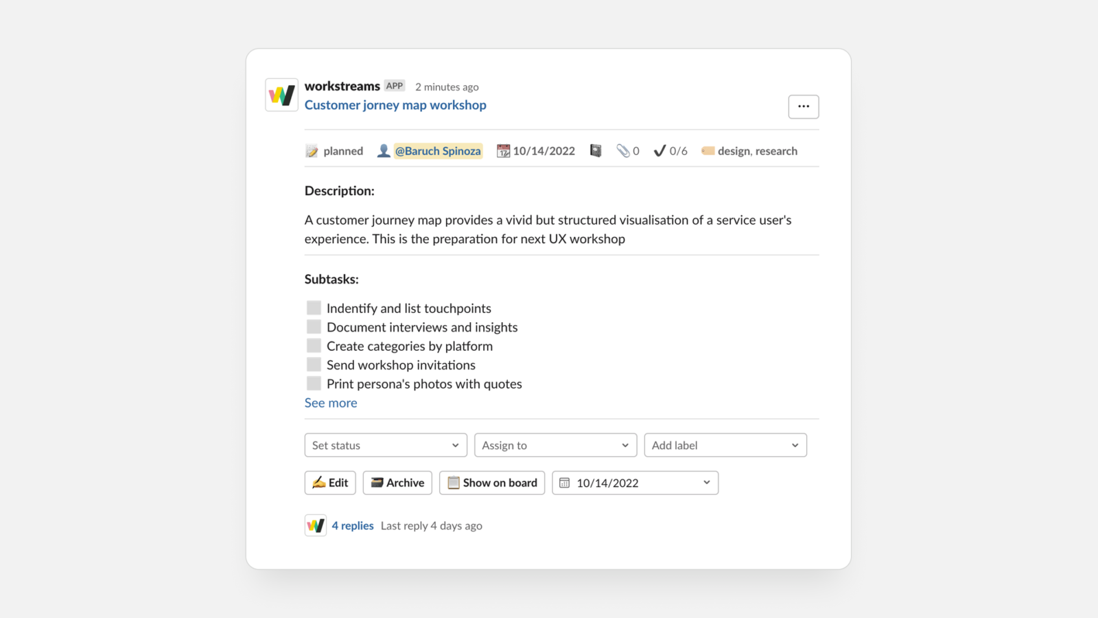Viewport: 1098px width, 618px height.
Task: Open Customer jorney map workshop title link
Action: pos(395,105)
